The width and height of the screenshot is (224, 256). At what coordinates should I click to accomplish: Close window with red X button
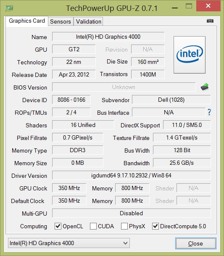(208, 6)
